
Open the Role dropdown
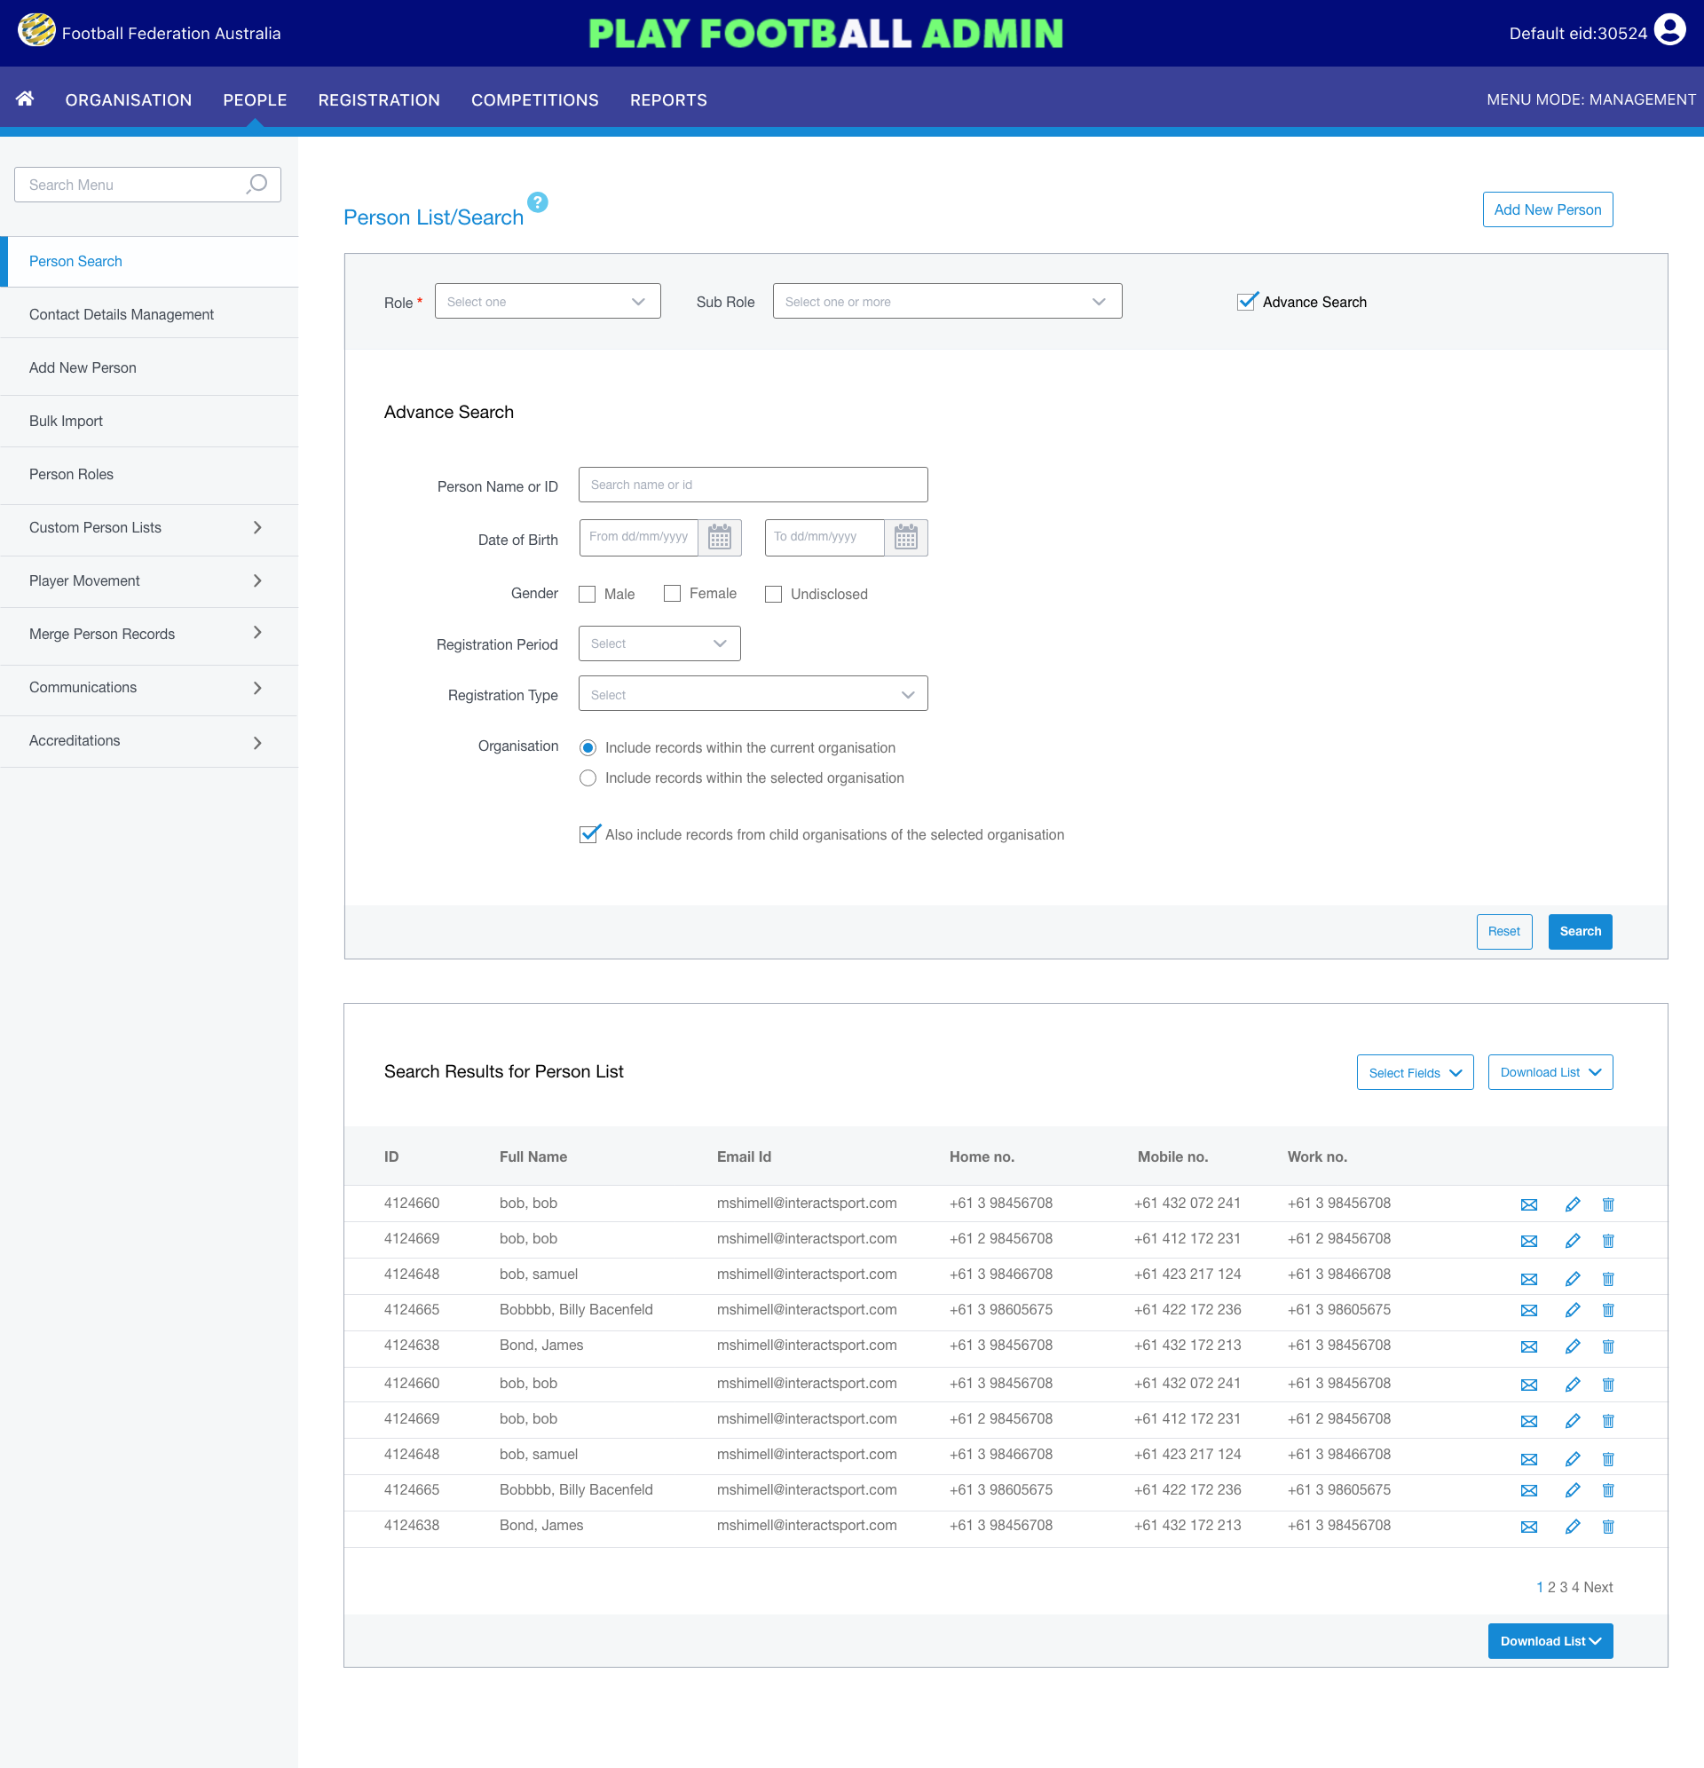547,301
